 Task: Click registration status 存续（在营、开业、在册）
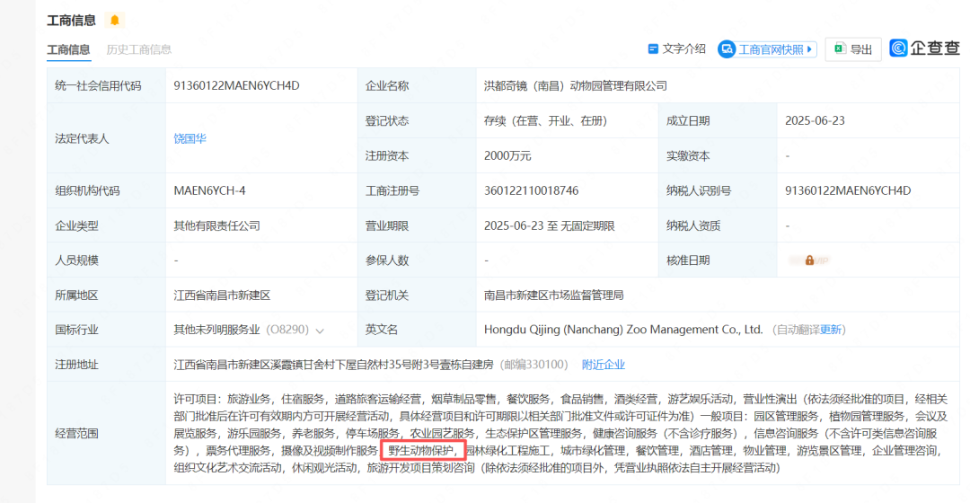(x=546, y=121)
